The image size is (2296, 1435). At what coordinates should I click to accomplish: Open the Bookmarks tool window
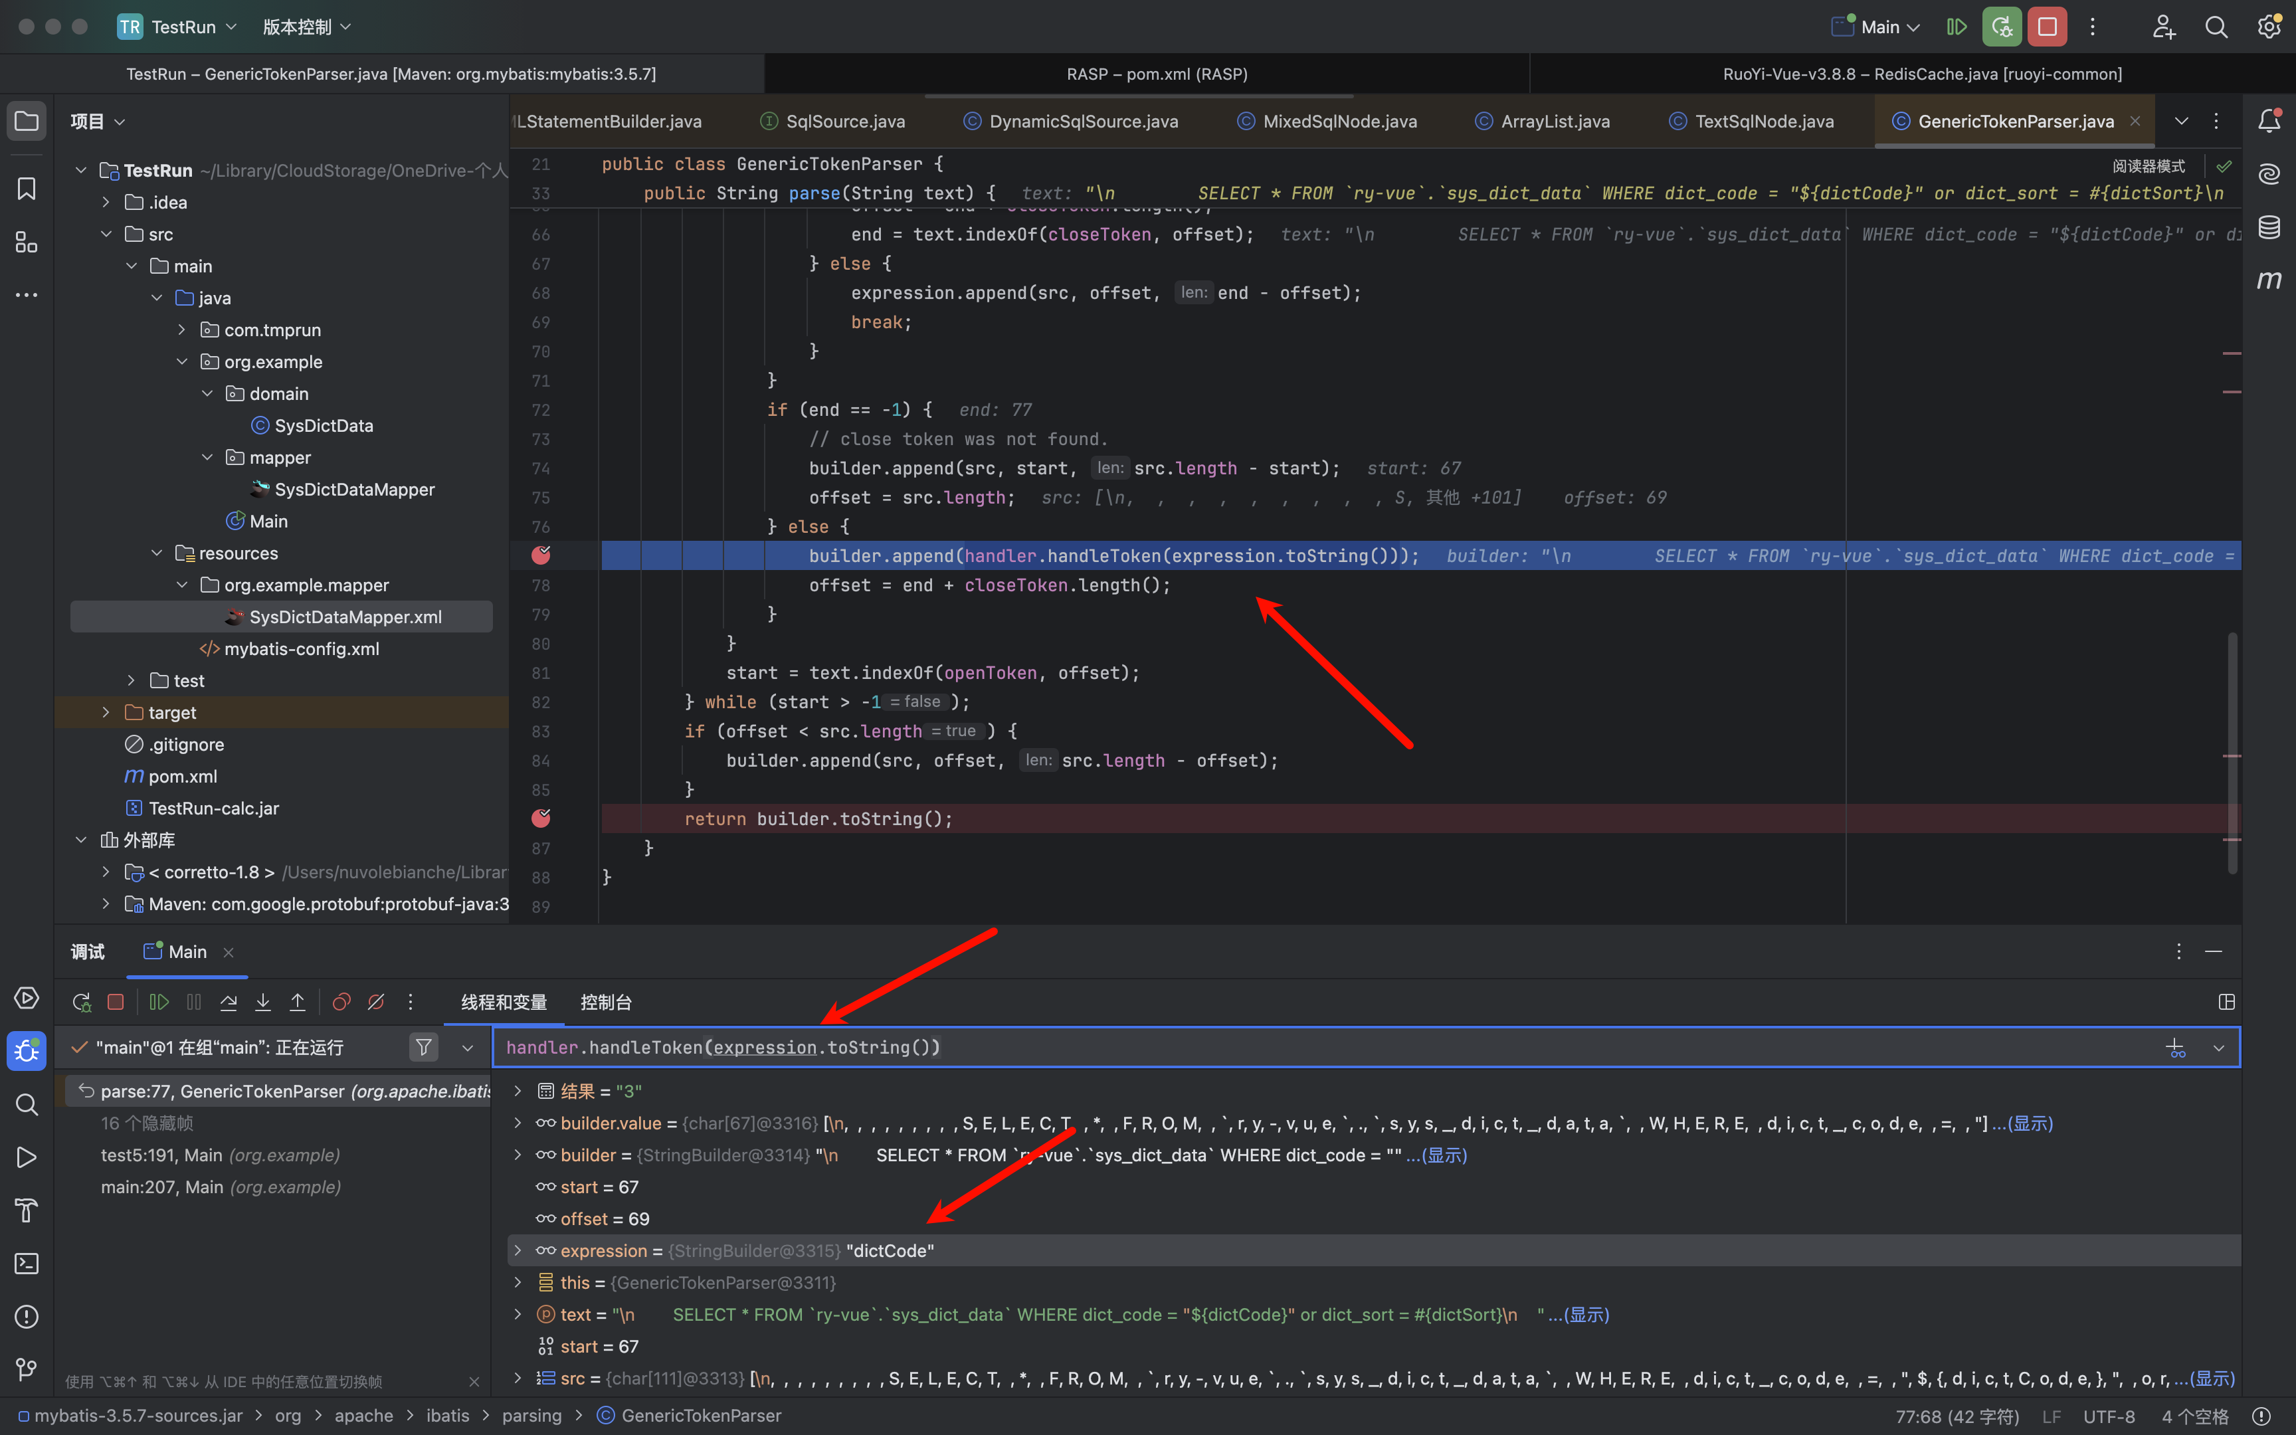click(x=27, y=189)
